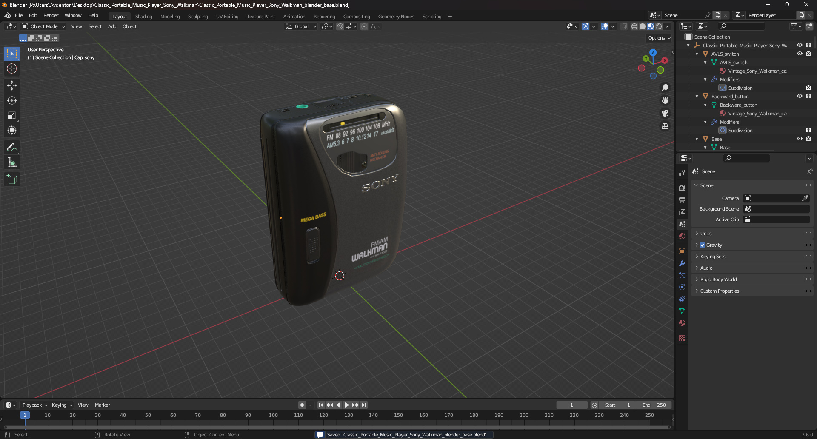The width and height of the screenshot is (817, 439).
Task: Open View Layer properties tab
Action: 682,212
